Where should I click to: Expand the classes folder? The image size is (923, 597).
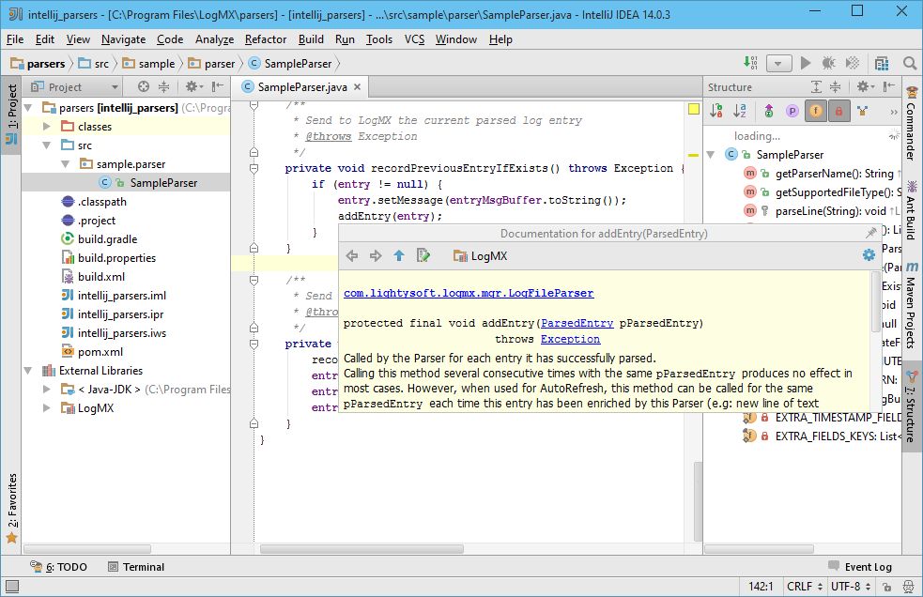pyautogui.click(x=47, y=126)
